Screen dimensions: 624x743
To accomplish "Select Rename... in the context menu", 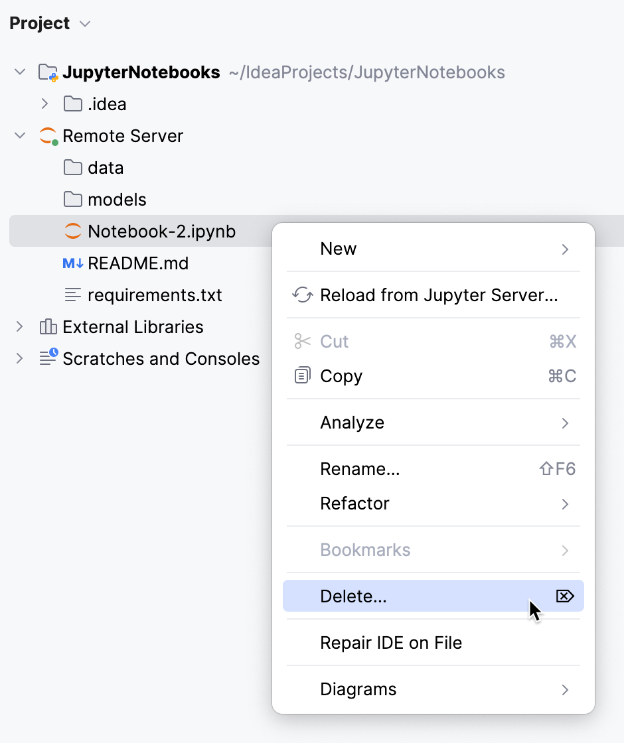I will click(360, 469).
